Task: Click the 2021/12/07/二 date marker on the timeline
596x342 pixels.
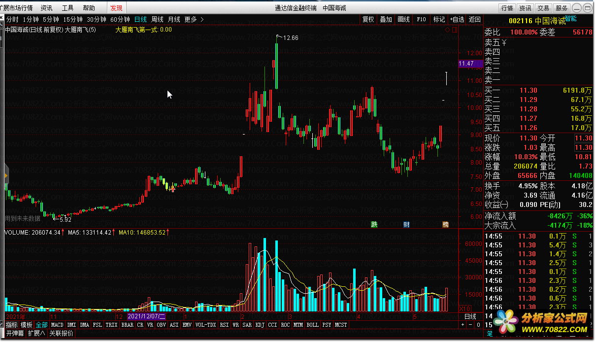Action: (x=147, y=316)
